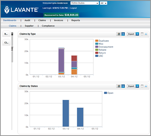The width and height of the screenshot is (151, 136).
Task: Click the Logout link
Action: click(x=73, y=8)
